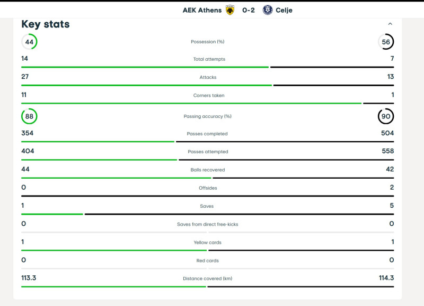Collapse the Key stats section chevron
Viewport: 424px width, 306px height.
tap(390, 24)
